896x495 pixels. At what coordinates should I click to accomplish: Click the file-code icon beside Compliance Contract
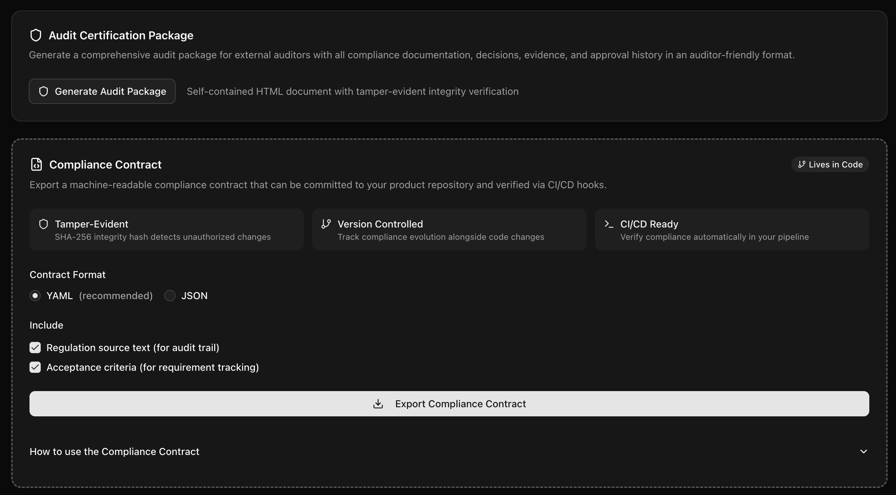click(37, 164)
